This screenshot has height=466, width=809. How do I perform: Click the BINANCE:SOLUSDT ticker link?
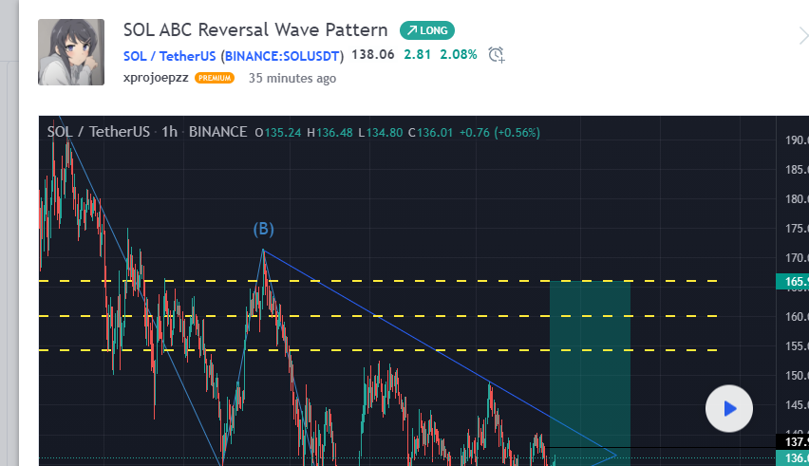282,55
